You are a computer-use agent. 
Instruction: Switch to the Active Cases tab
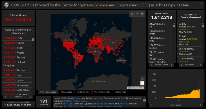[x=66, y=92]
